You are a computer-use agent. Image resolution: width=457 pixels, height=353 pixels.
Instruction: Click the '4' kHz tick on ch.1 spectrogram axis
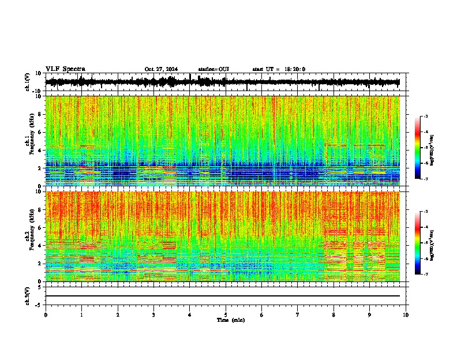pos(40,151)
